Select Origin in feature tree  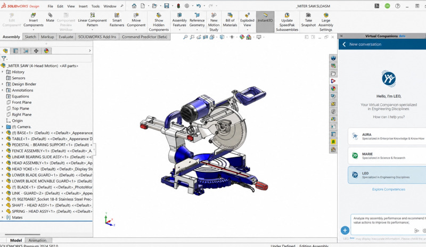18,120
